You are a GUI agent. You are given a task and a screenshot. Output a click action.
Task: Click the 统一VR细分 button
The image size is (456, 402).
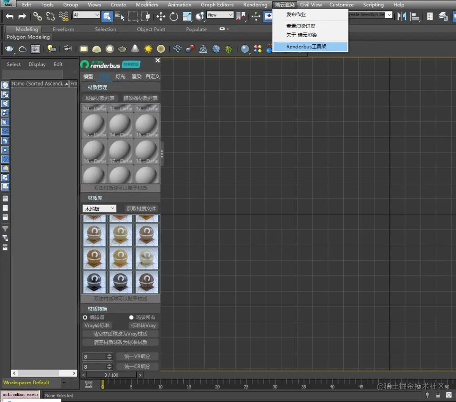pos(137,356)
